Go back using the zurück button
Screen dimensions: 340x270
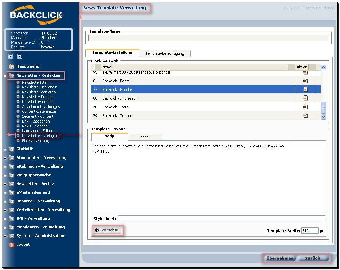point(313,258)
